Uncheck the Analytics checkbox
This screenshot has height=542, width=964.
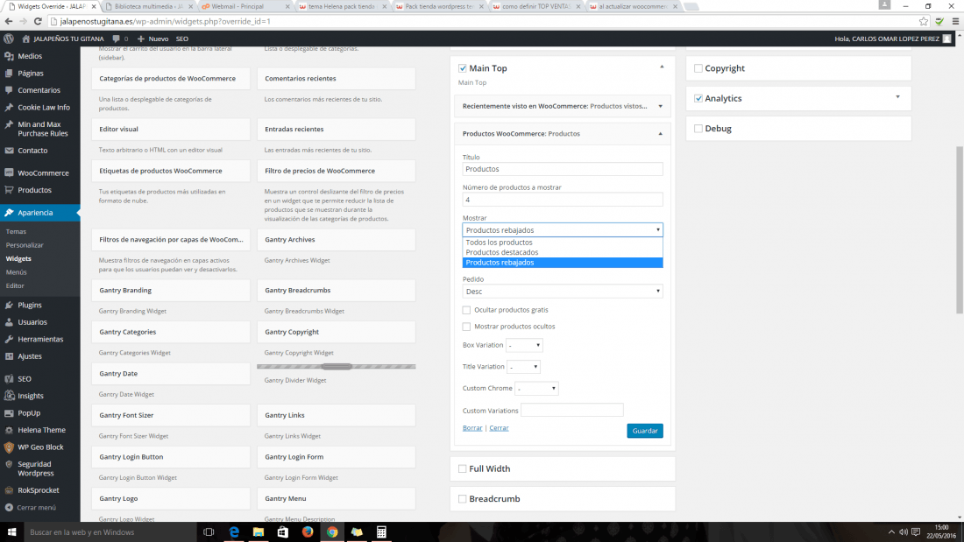[698, 98]
